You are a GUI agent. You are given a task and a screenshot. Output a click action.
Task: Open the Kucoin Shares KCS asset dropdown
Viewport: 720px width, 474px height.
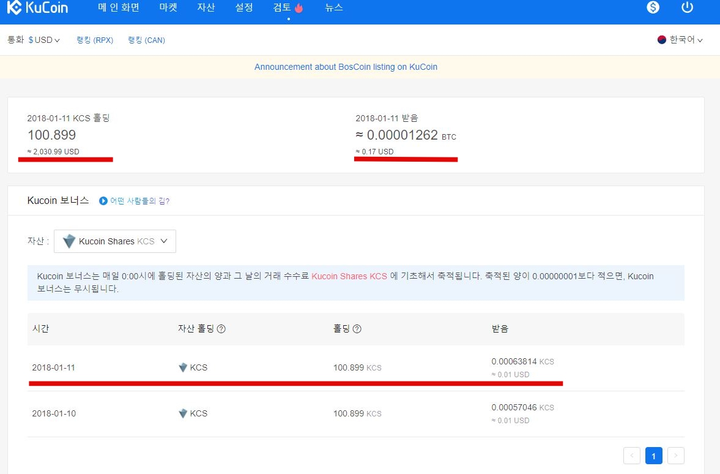click(115, 241)
